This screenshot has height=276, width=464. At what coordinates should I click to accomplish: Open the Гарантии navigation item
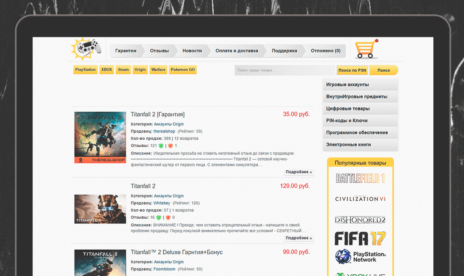pyautogui.click(x=126, y=51)
